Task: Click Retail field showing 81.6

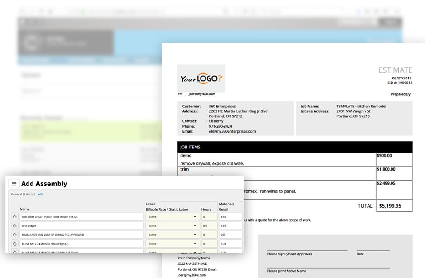Action: coord(230,217)
